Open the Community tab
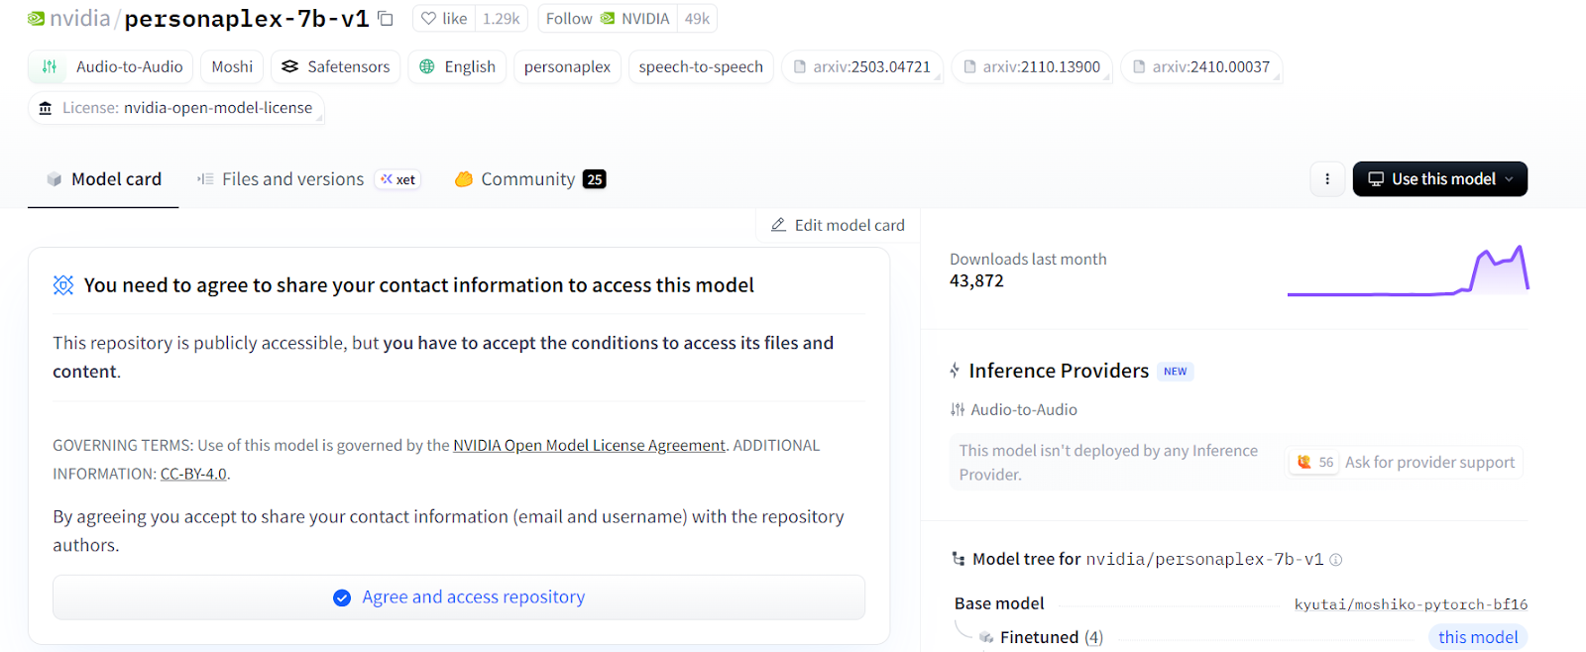 click(x=526, y=178)
